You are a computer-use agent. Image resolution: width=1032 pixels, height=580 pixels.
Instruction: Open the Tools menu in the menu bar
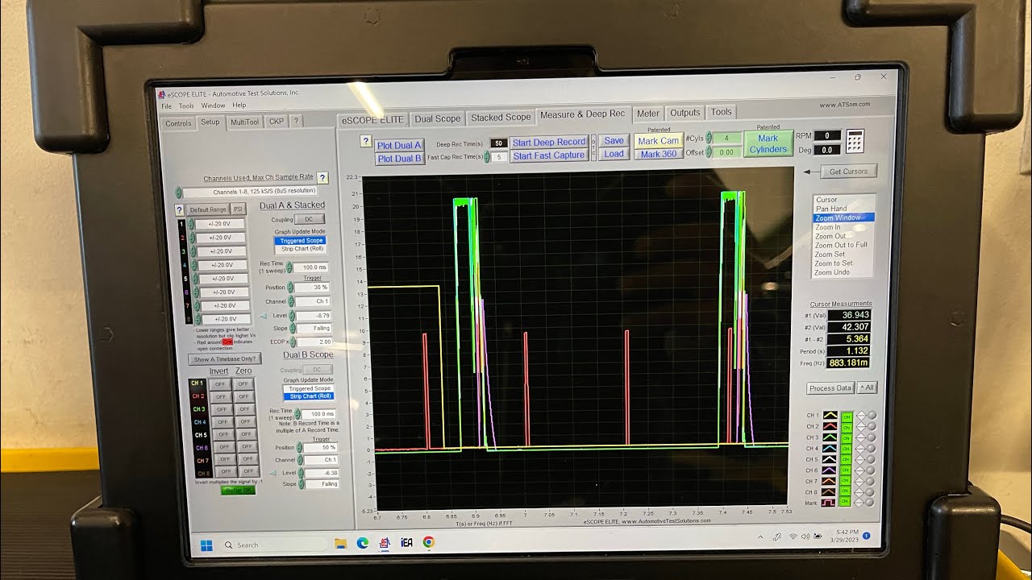(x=186, y=106)
